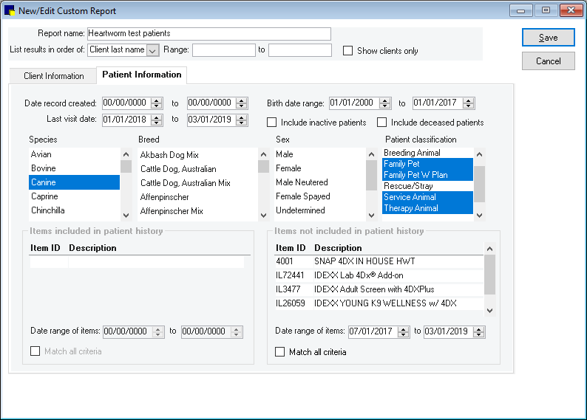Viewport: 587px width, 420px height.
Task: Check Include deceased patients
Action: coord(382,123)
